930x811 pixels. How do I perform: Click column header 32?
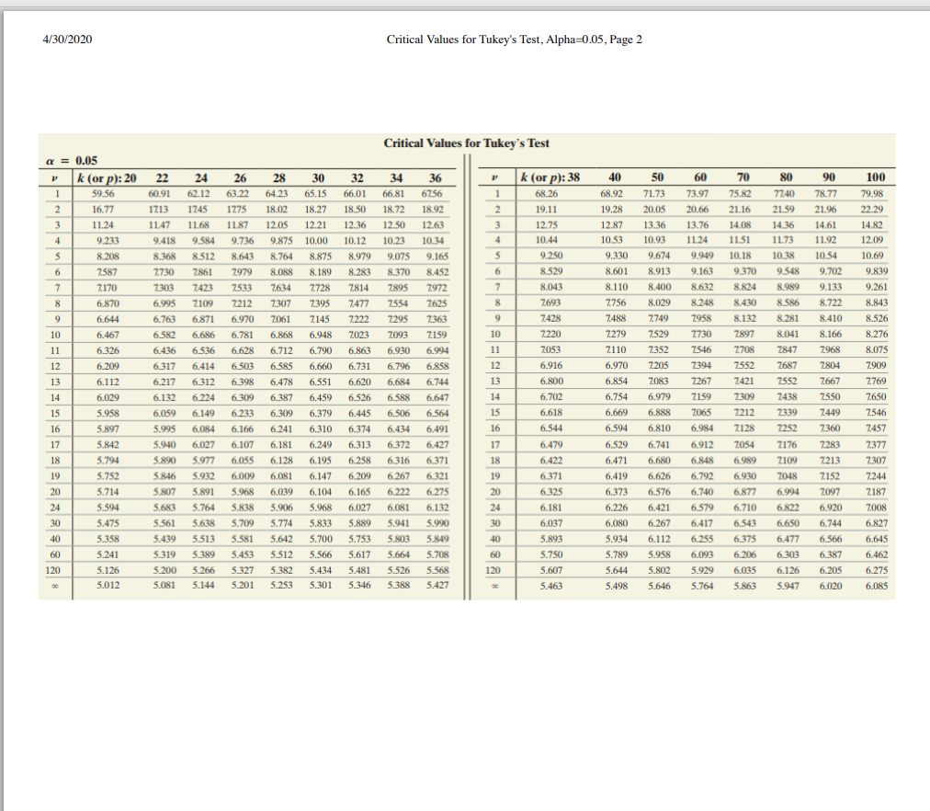point(357,178)
